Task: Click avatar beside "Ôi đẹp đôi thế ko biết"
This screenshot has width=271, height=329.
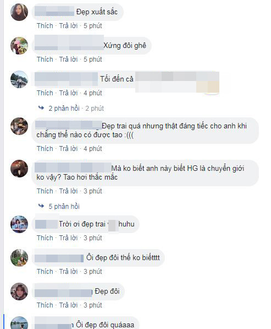Action: 19,258
